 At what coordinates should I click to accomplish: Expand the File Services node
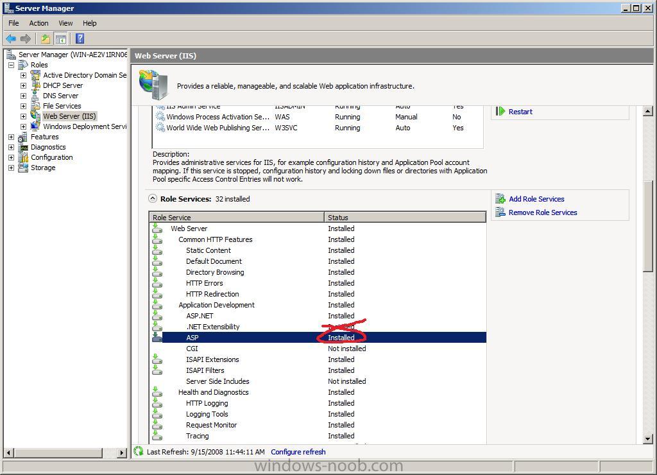(x=24, y=106)
